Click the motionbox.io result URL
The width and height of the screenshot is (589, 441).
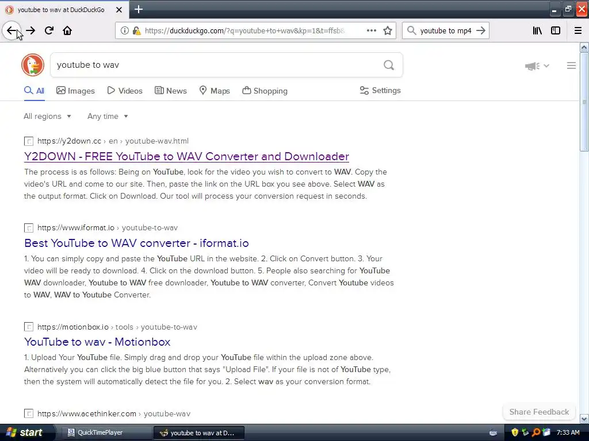point(117,327)
